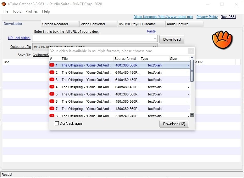244x178 pixels.
Task: Click the YouTube icon in row 2
Action: tap(52, 72)
